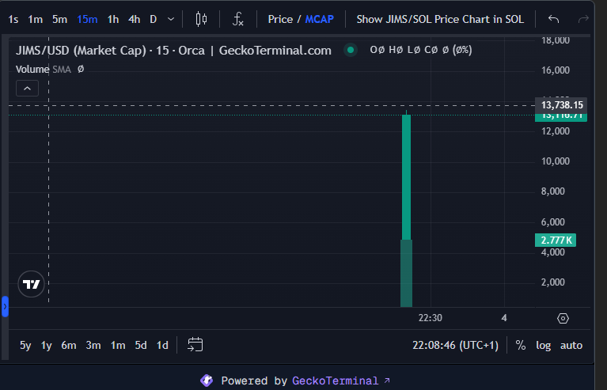Switch to 1h candle interval

tap(113, 19)
